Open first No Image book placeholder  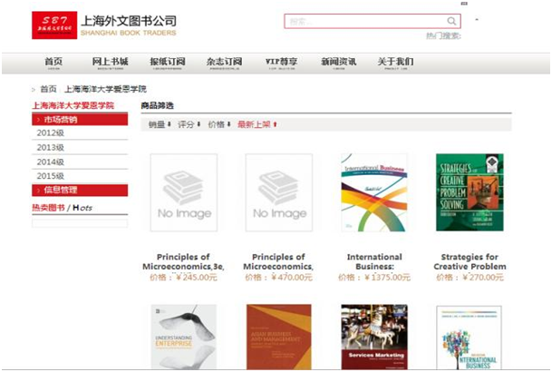click(184, 192)
